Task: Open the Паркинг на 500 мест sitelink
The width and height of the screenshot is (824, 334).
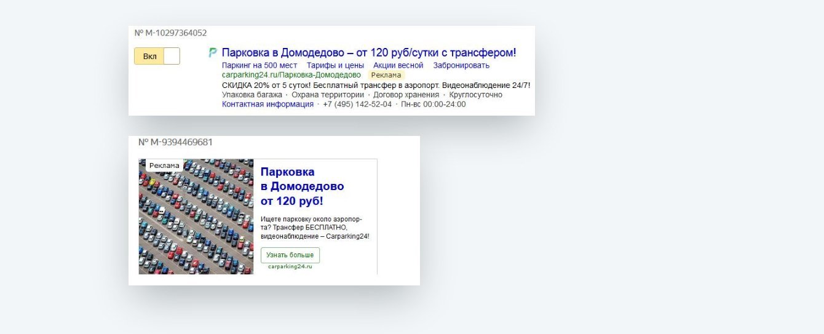Action: pos(259,65)
